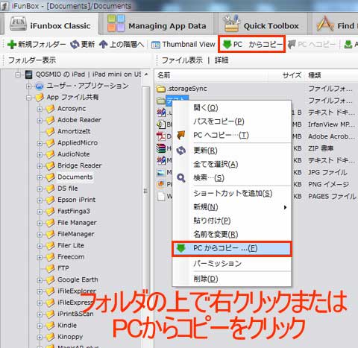Select the Filer Lite tree row
The width and height of the screenshot is (358, 348).
tap(71, 245)
